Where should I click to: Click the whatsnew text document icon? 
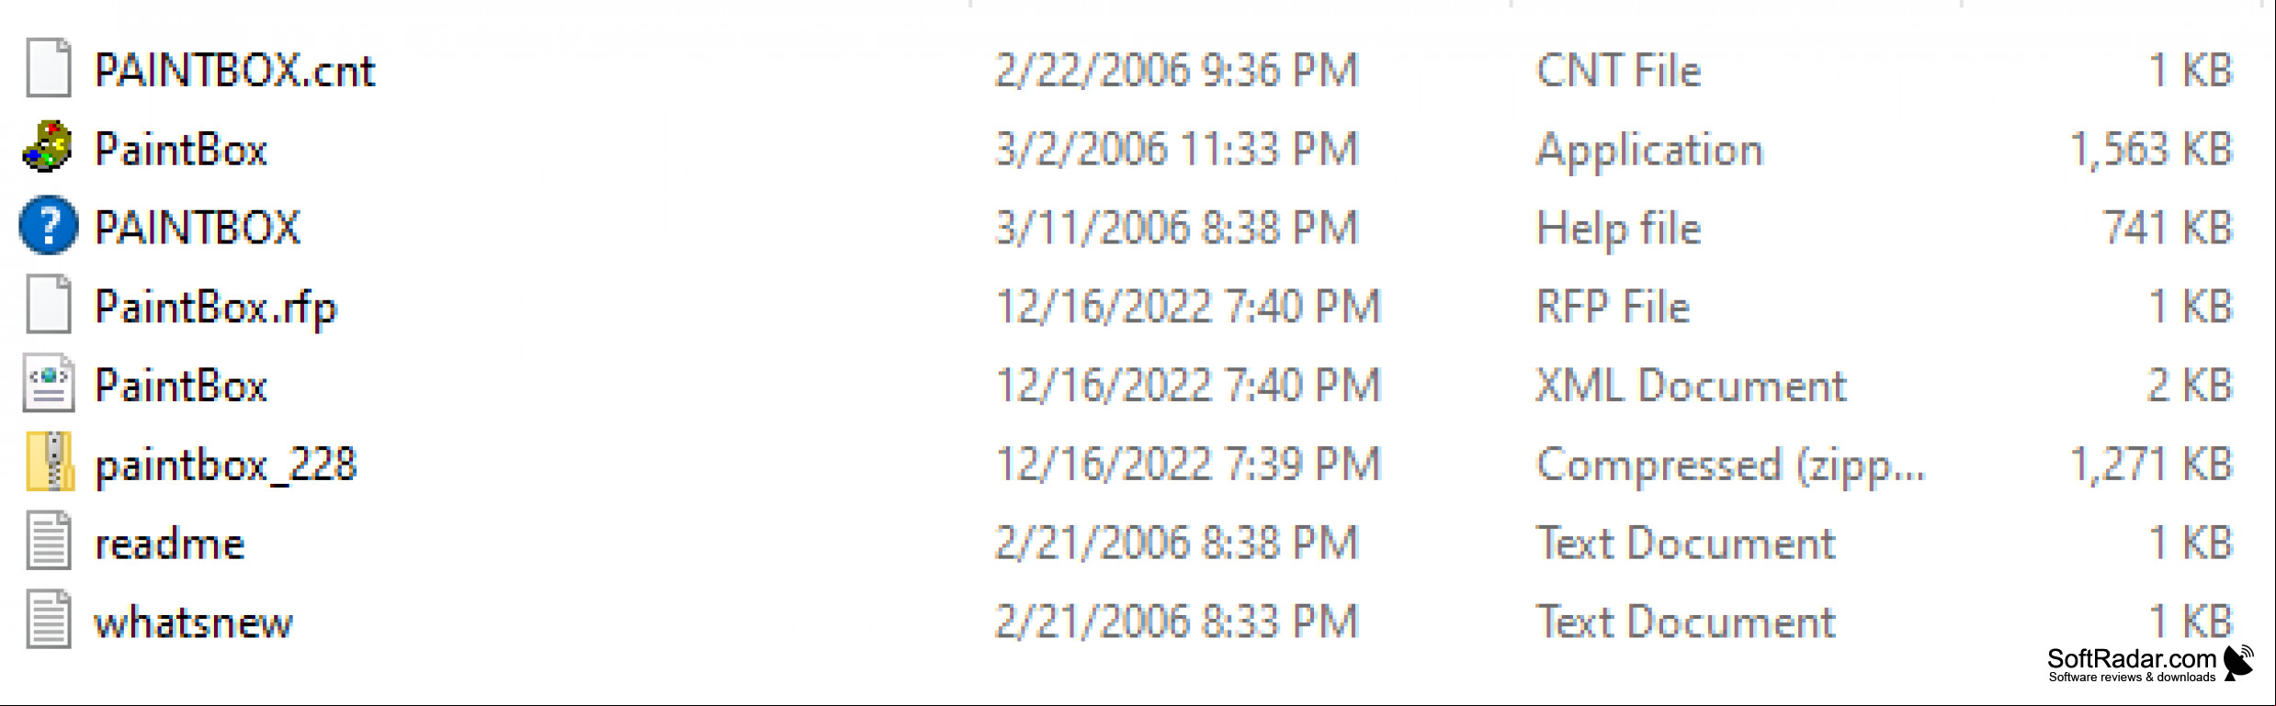[49, 620]
